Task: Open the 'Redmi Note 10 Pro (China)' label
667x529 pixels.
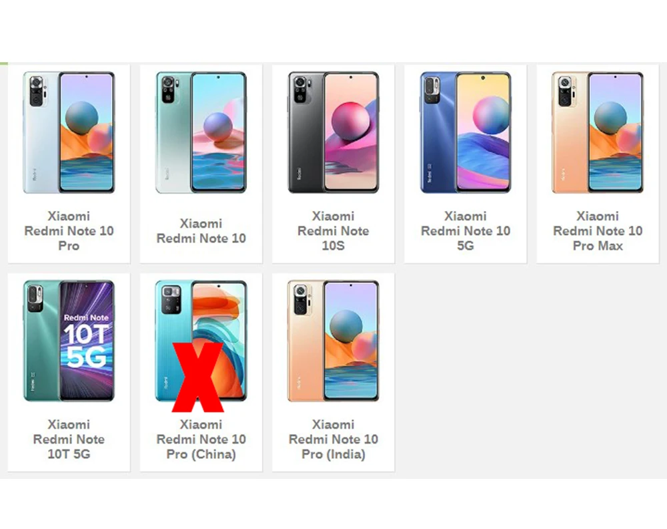Action: (201, 447)
